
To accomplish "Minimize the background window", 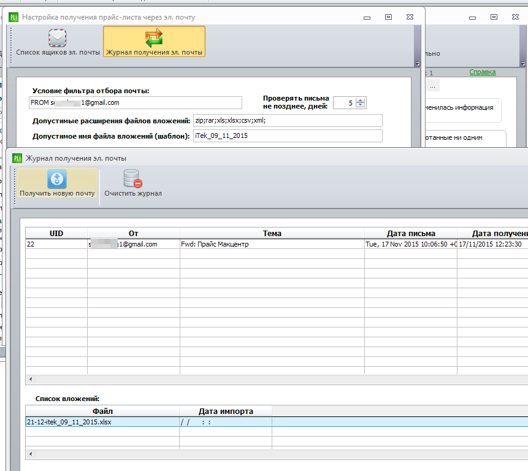I will [x=472, y=17].
